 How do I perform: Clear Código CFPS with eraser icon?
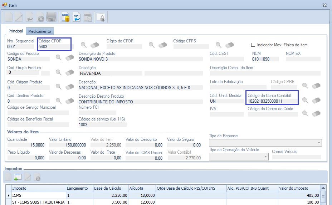[230, 45]
